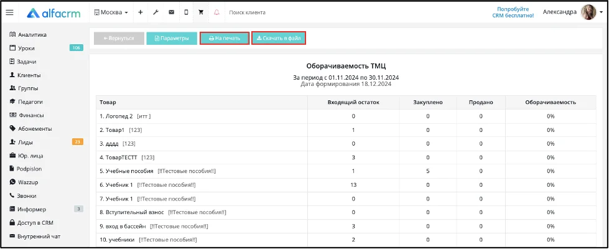Viewport: 609px width, 249px height.
Task: Go to Аналитика in sidebar
Action: (x=27, y=35)
